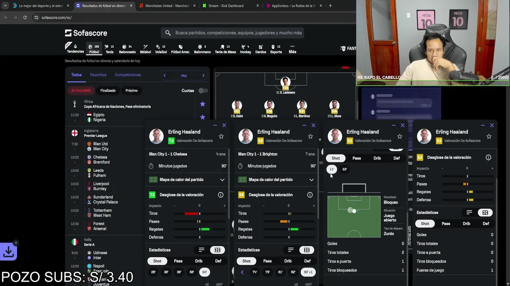Select the 28' shot chip in Chelsea card
The width and height of the screenshot is (510, 286).
(153, 272)
